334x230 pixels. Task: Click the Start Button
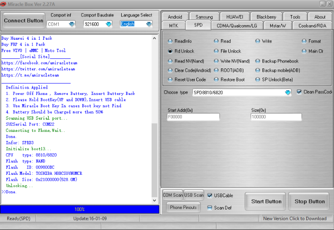coord(265,201)
